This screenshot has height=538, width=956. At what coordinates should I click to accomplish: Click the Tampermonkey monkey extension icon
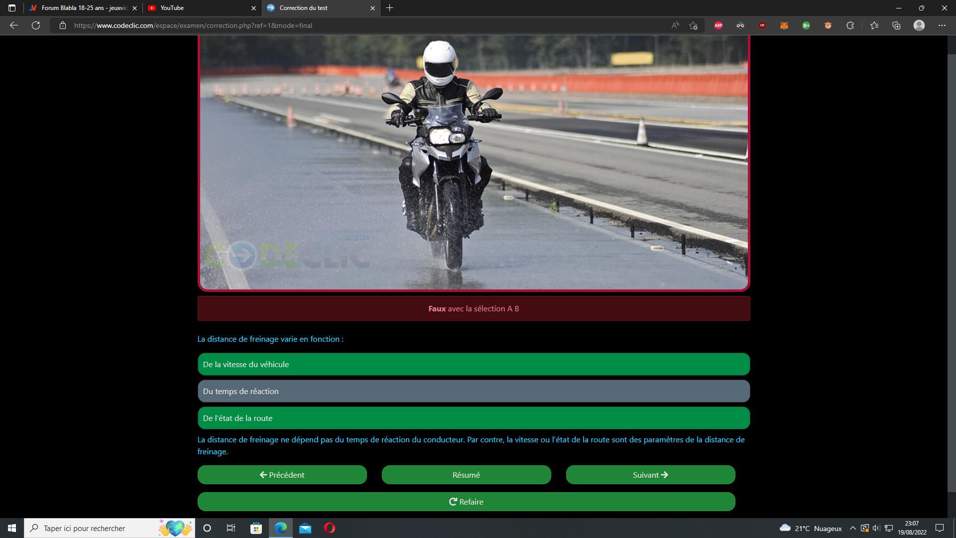click(x=828, y=25)
